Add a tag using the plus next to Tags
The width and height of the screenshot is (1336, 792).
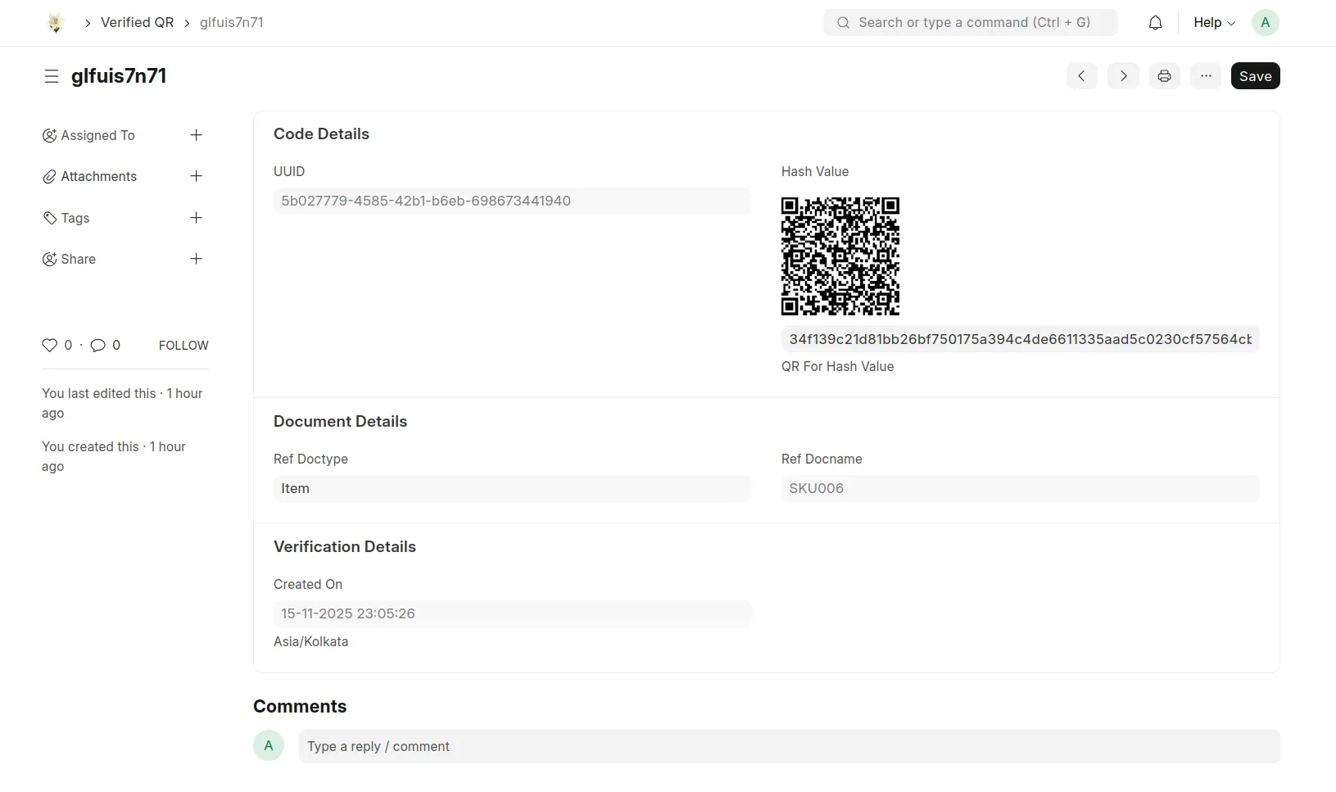coord(195,218)
